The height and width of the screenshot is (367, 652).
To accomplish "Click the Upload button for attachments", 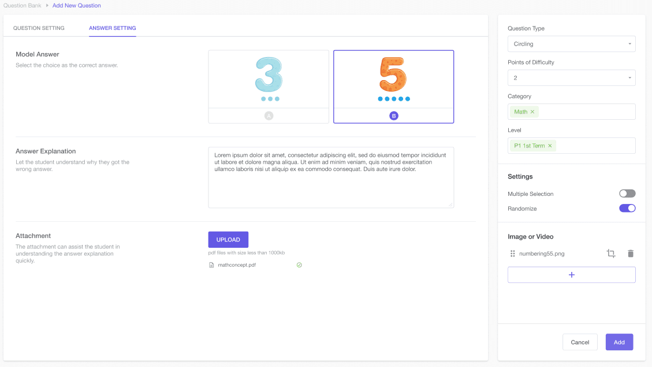I will point(228,239).
